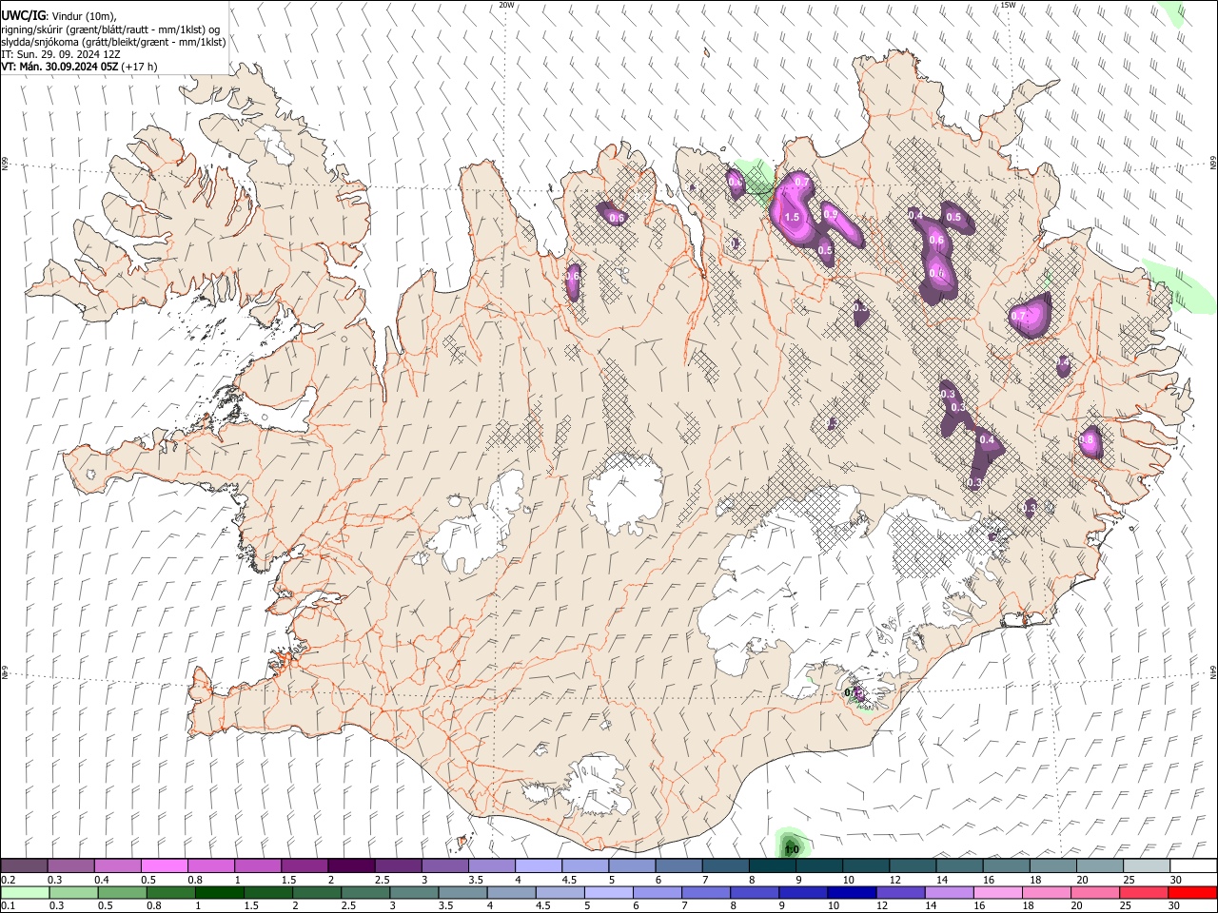Click the '12' value under the top legend row
This screenshot has width=1218, height=913.
(x=894, y=880)
